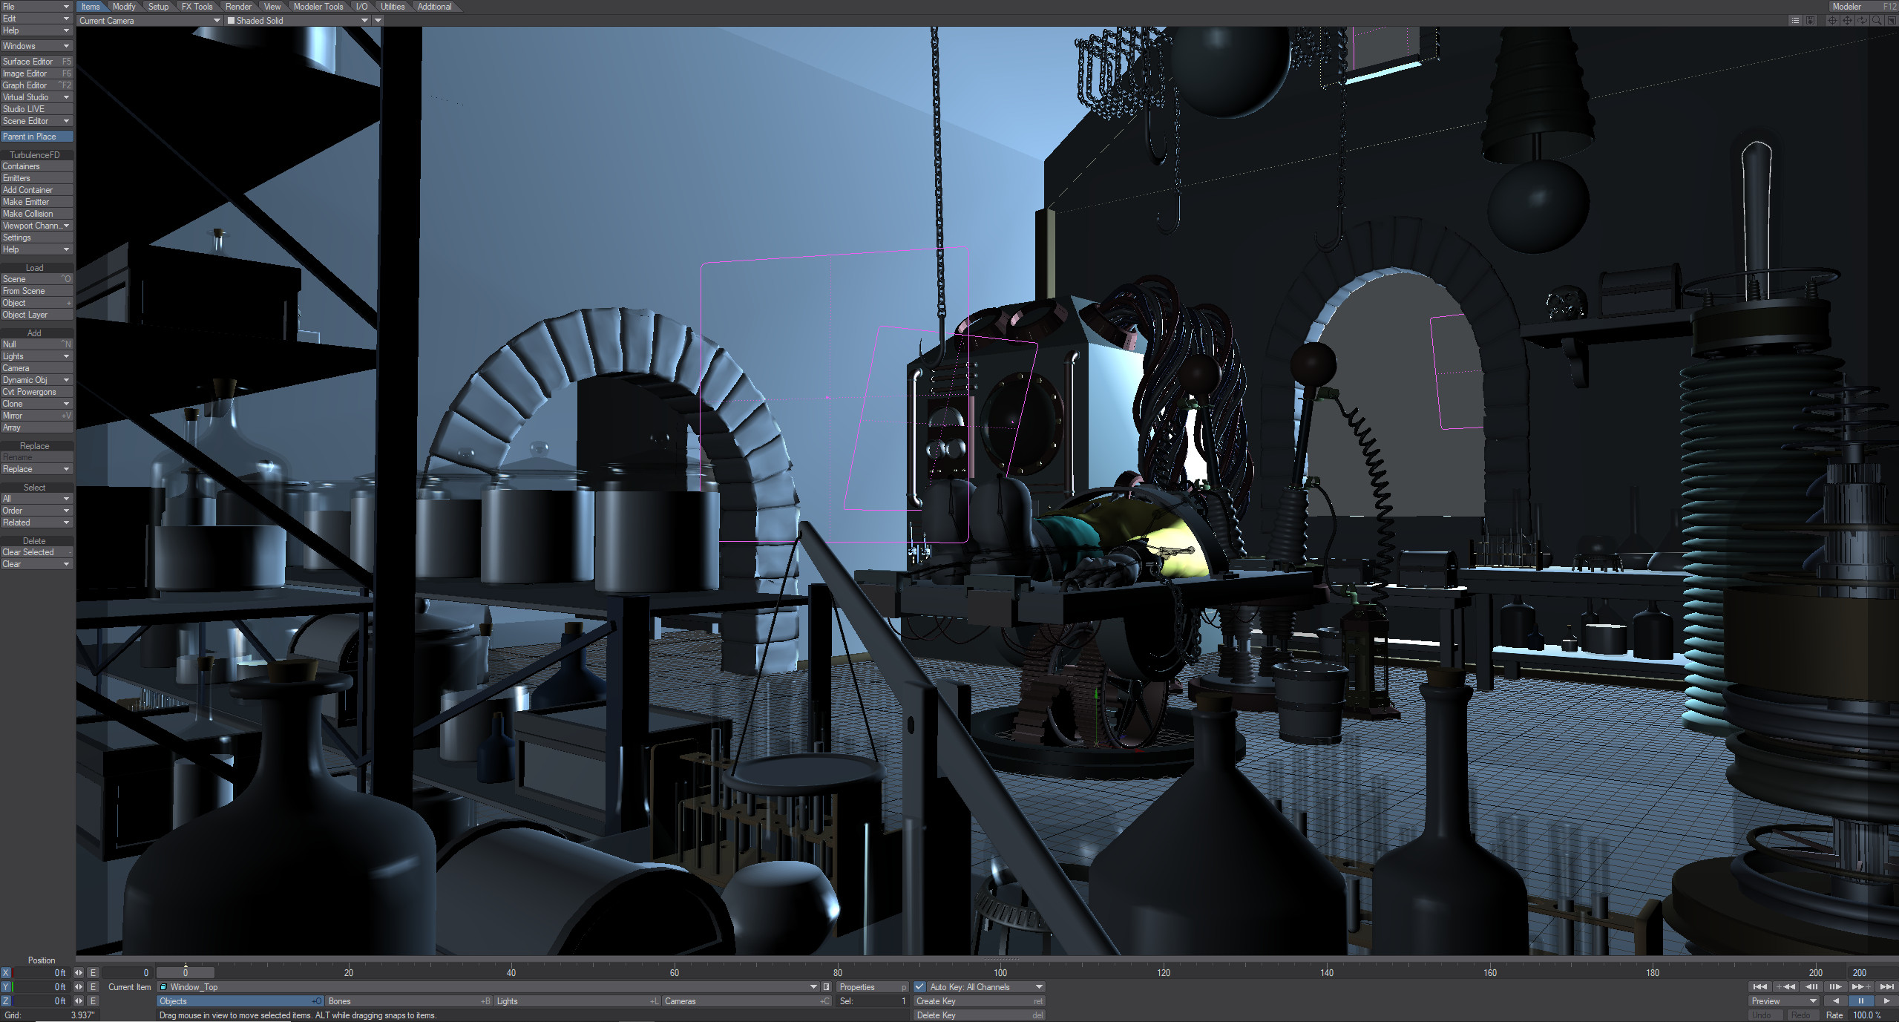The width and height of the screenshot is (1899, 1022).
Task: Click Add Container button
Action: [x=36, y=190]
